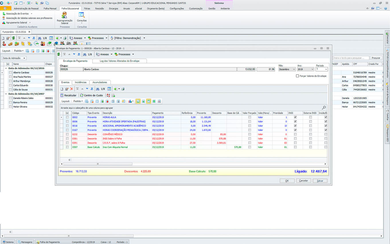390x244 pixels.
Task: Click the bar chart icon in events layout toolbar
Action: tap(130, 101)
